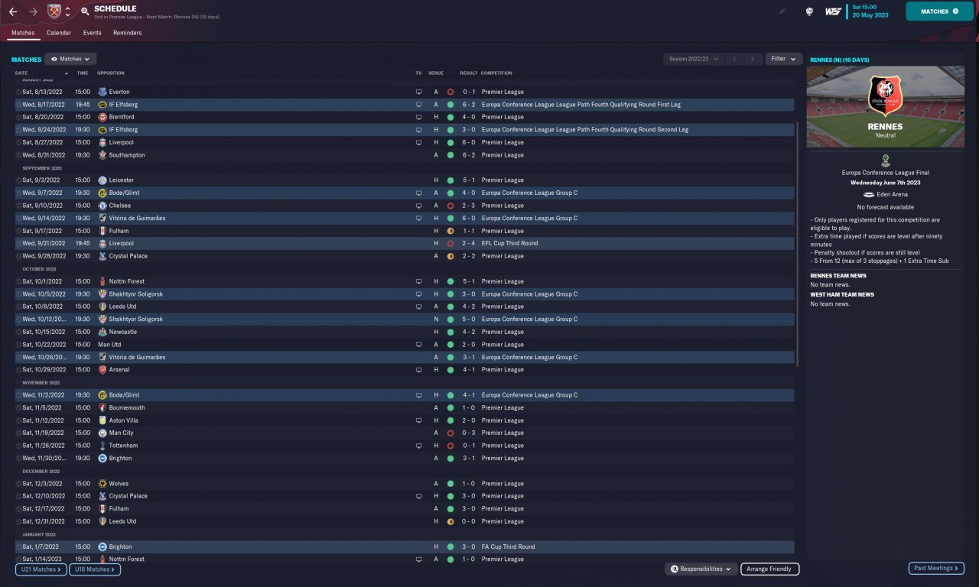Image resolution: width=979 pixels, height=587 pixels.
Task: Click the Everton club badge
Action: (102, 92)
